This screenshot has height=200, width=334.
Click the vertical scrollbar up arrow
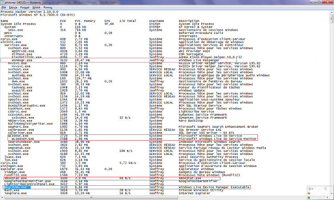(332, 12)
